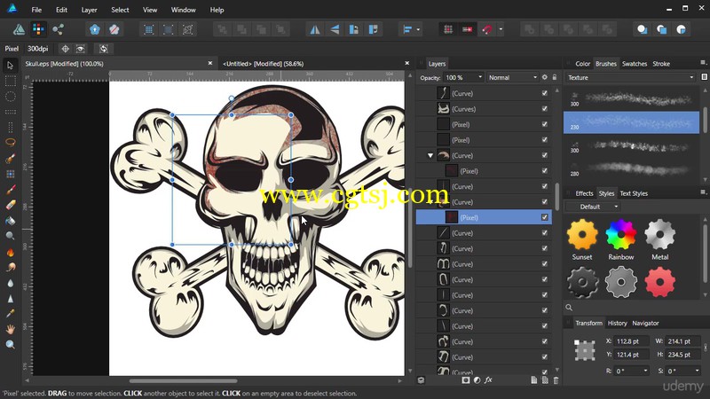Select the Blur Brush droplet tool

(x=10, y=283)
